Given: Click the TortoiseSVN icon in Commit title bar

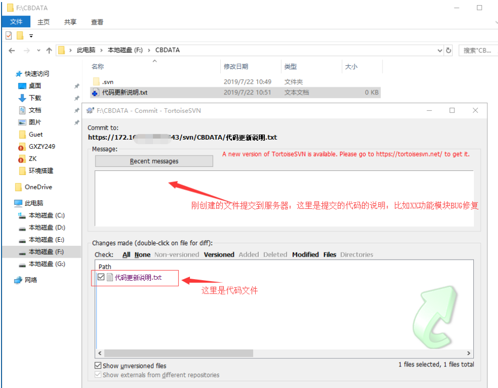Looking at the screenshot, I should [x=90, y=110].
